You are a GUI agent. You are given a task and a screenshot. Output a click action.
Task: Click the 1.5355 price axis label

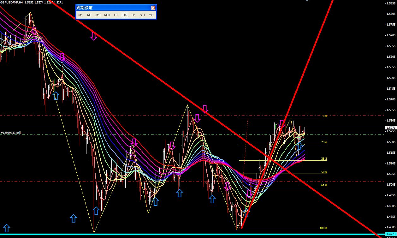click(x=391, y=110)
